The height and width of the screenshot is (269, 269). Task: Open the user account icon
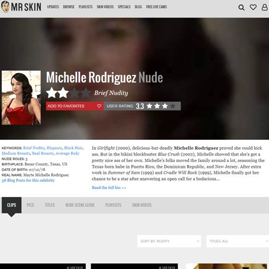click(x=264, y=7)
